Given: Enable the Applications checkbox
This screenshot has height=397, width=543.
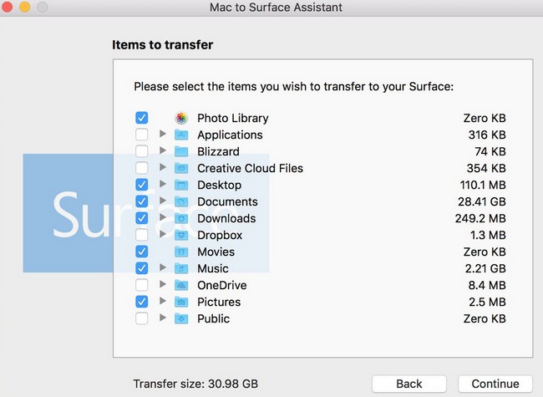Looking at the screenshot, I should click(141, 135).
